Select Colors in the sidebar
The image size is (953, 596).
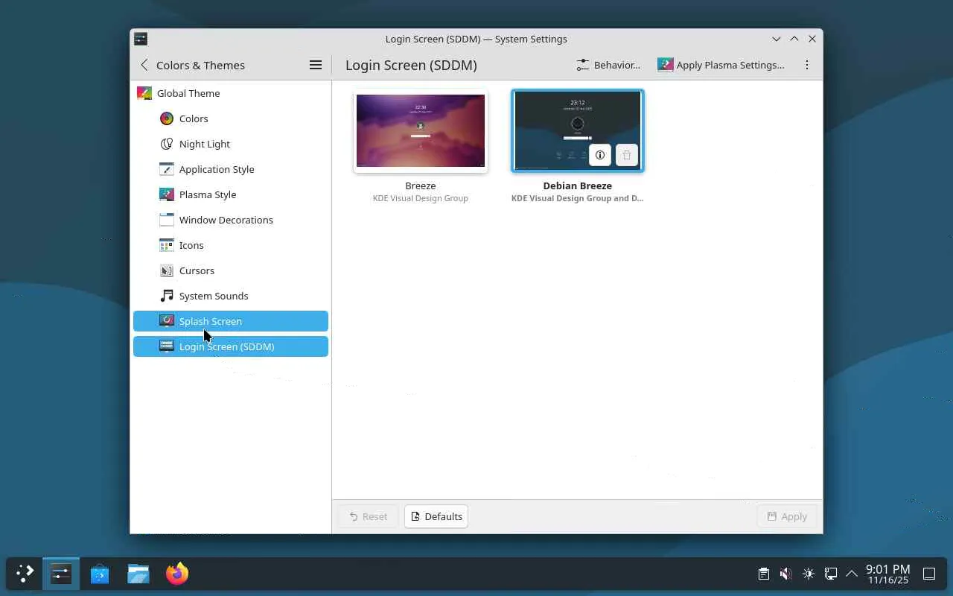(x=231, y=118)
